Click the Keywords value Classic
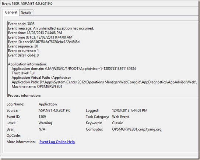Screen dimensions: 200x160 pyautogui.click(x=117, y=123)
